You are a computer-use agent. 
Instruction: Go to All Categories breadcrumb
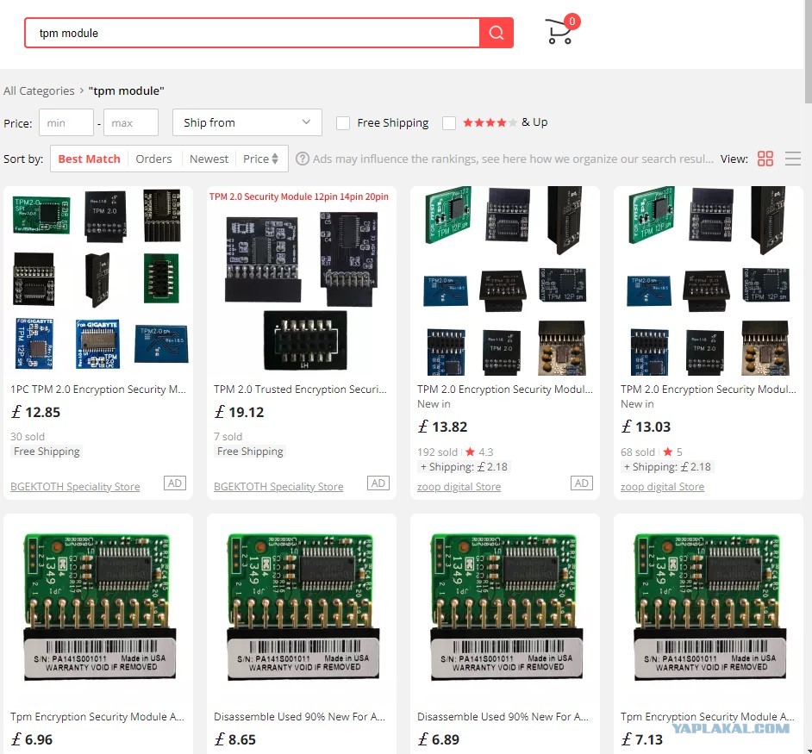[39, 91]
